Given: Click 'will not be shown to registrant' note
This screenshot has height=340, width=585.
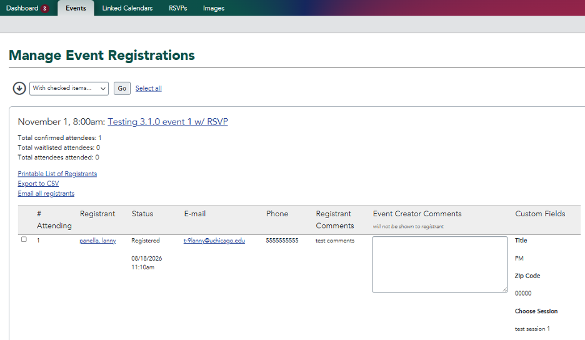Looking at the screenshot, I should coord(408,226).
